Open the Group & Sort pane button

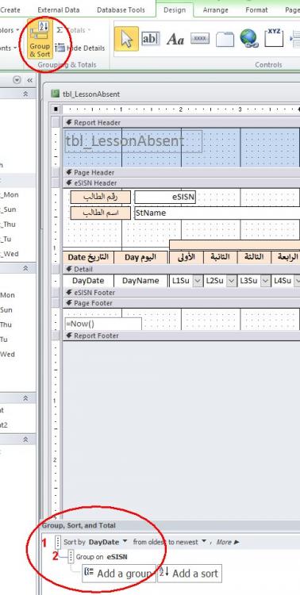coord(40,39)
